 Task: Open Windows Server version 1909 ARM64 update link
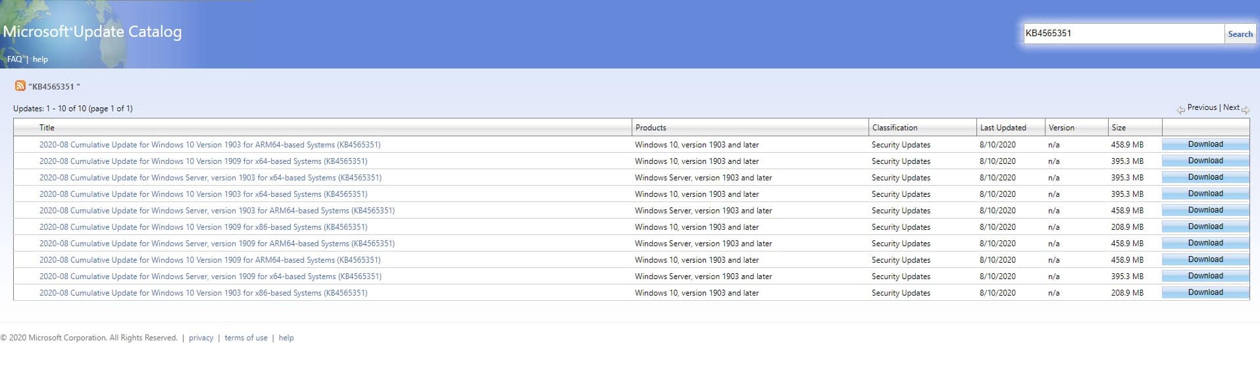pos(217,244)
